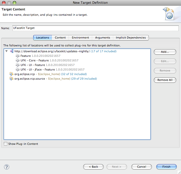Go back with the < Back button

point(93,167)
